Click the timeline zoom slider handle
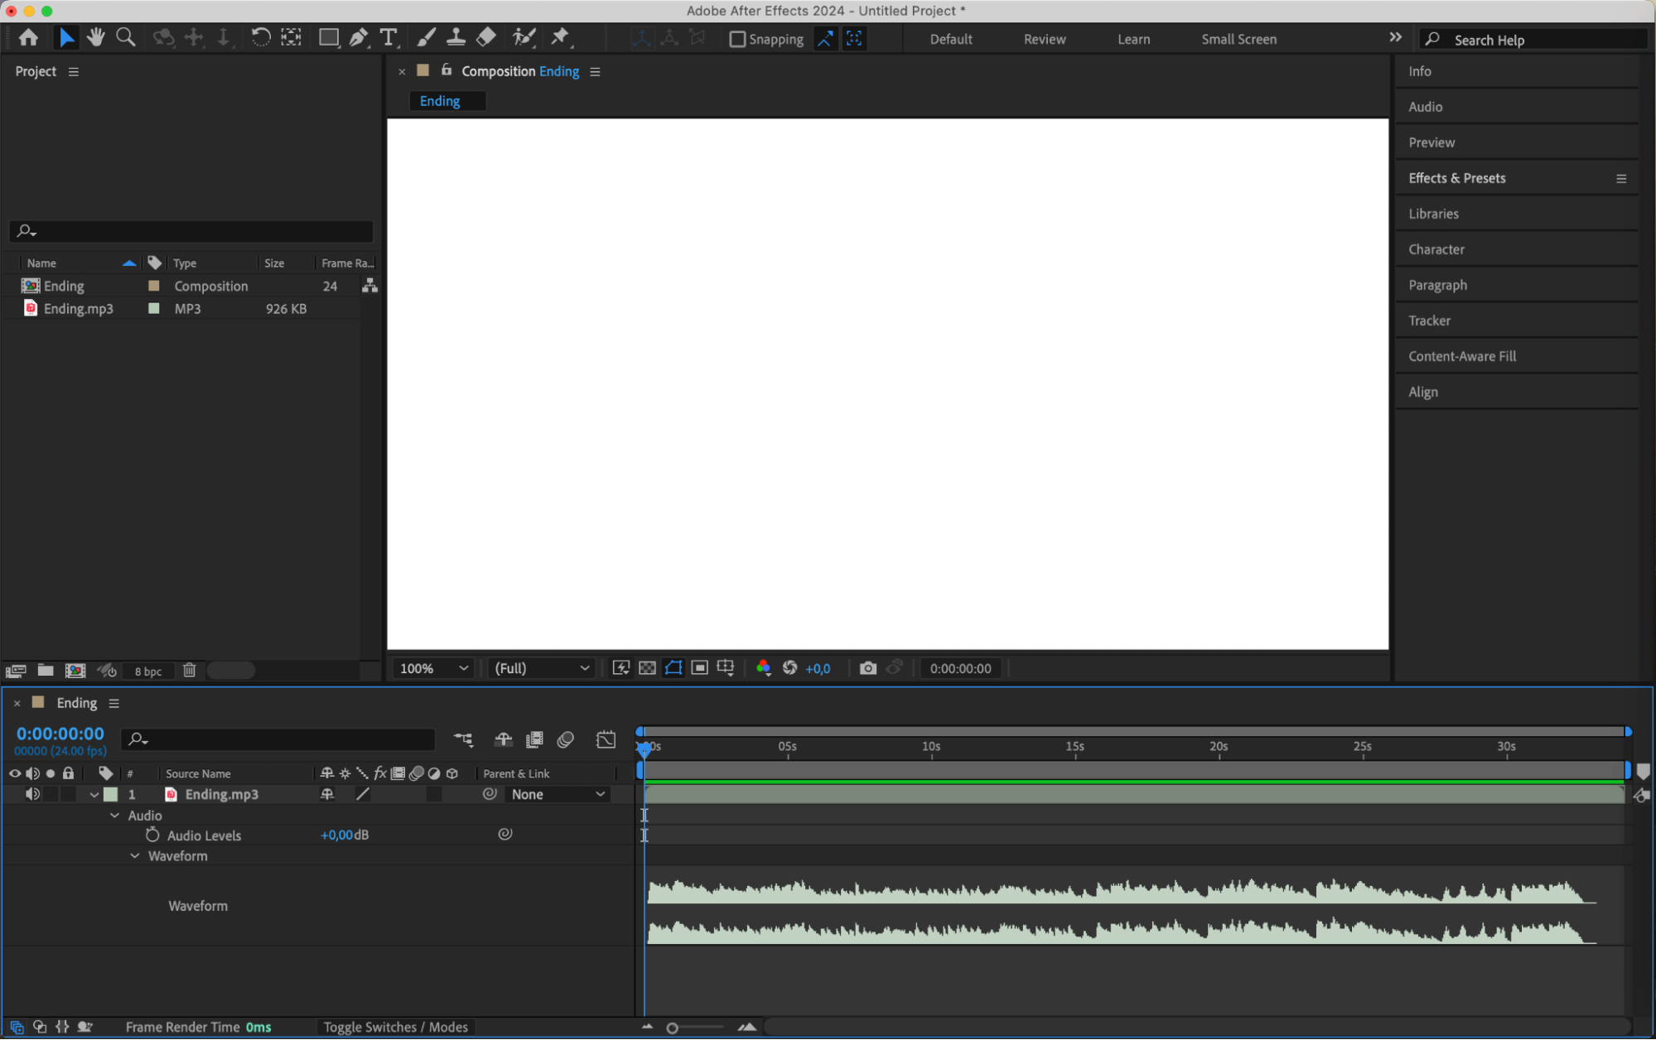The height and width of the screenshot is (1040, 1656). [x=673, y=1028]
